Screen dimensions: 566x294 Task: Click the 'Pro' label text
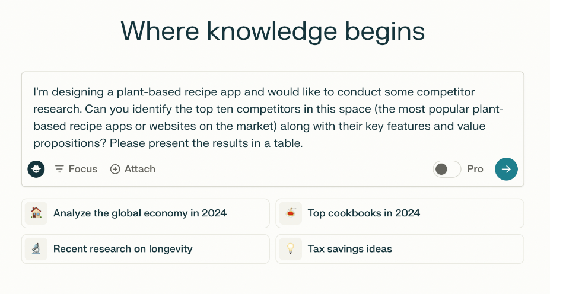click(475, 169)
